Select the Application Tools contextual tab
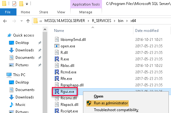This screenshot has height=113, width=171. (x=86, y=4)
